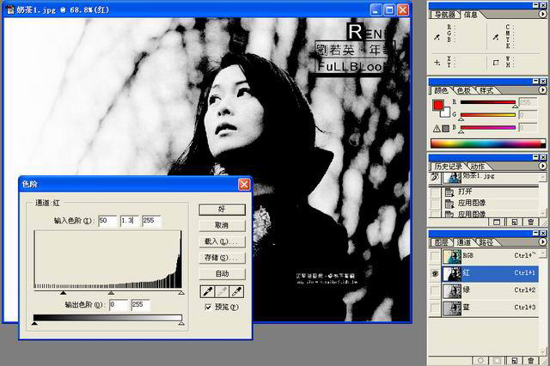Screen dimensions: 550x366
Task: Select the gray point eyedropper in Levels
Action: click(221, 292)
